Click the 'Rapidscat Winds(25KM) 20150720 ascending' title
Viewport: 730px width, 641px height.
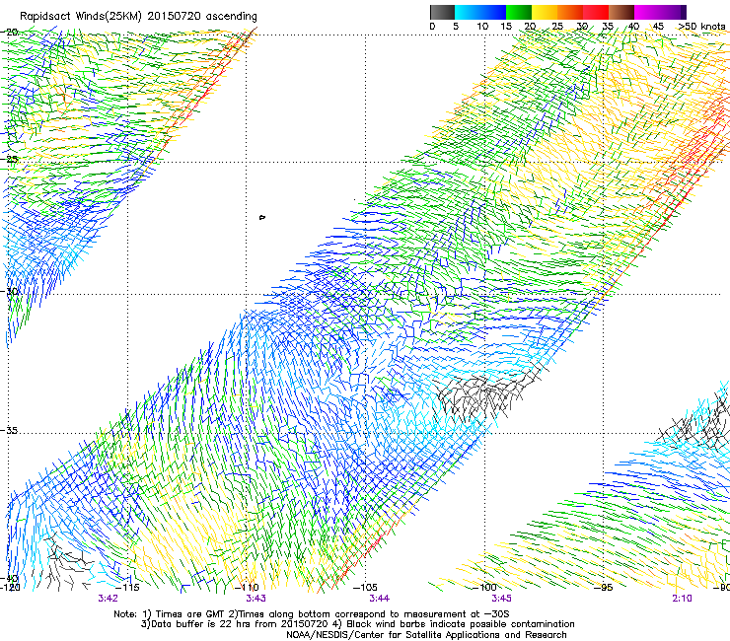(x=138, y=17)
